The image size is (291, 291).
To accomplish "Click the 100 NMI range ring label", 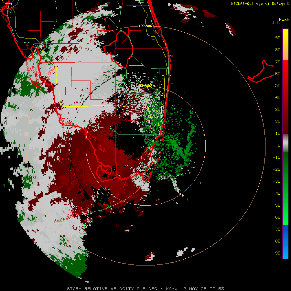I will pos(145,26).
